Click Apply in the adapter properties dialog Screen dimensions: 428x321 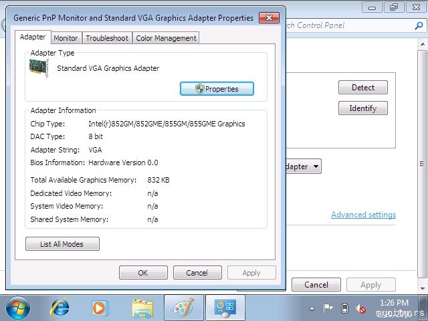click(x=251, y=273)
